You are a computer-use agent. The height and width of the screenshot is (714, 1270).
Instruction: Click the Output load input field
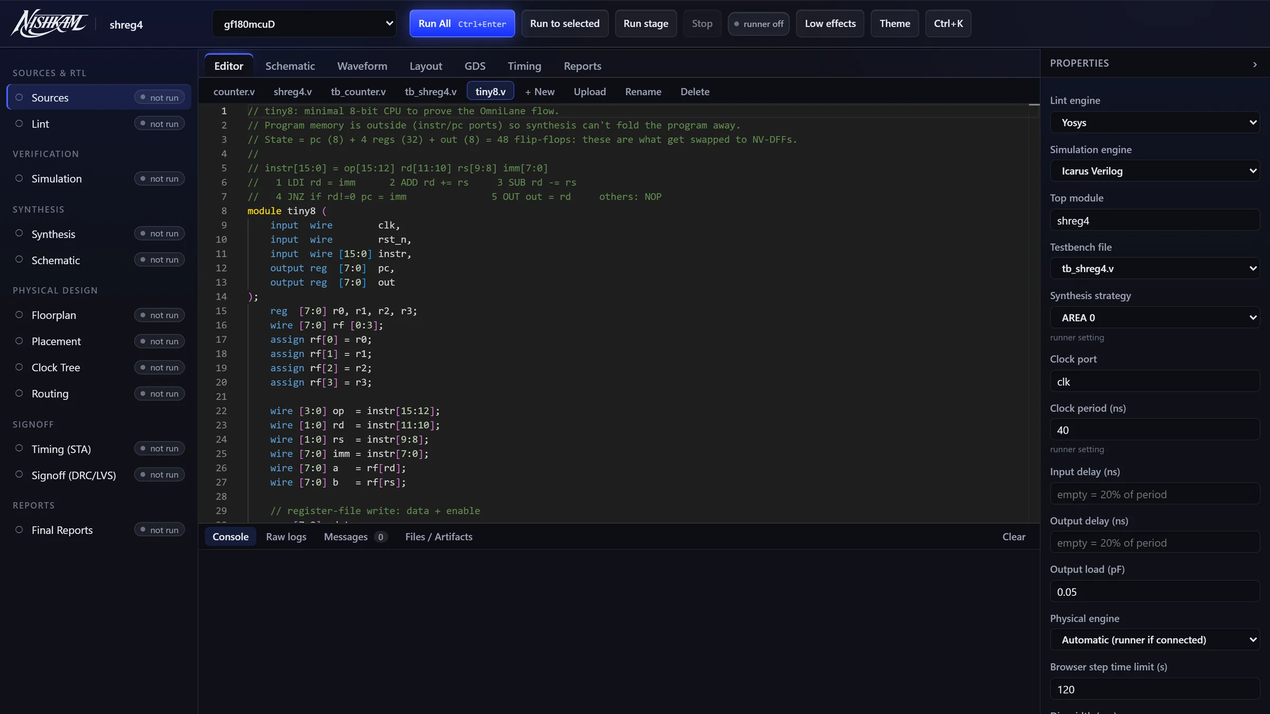click(1154, 592)
